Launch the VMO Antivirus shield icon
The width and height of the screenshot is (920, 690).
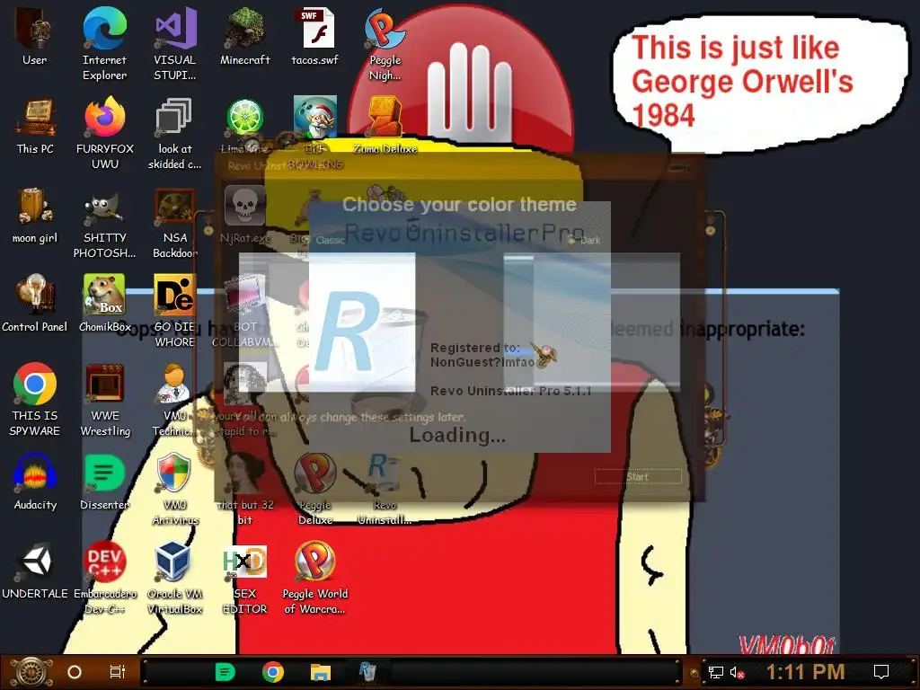[x=175, y=490]
